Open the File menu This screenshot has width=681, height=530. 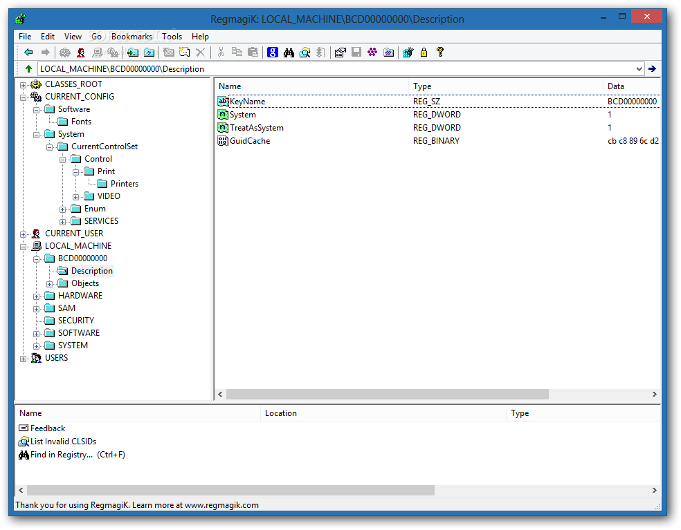(x=25, y=37)
